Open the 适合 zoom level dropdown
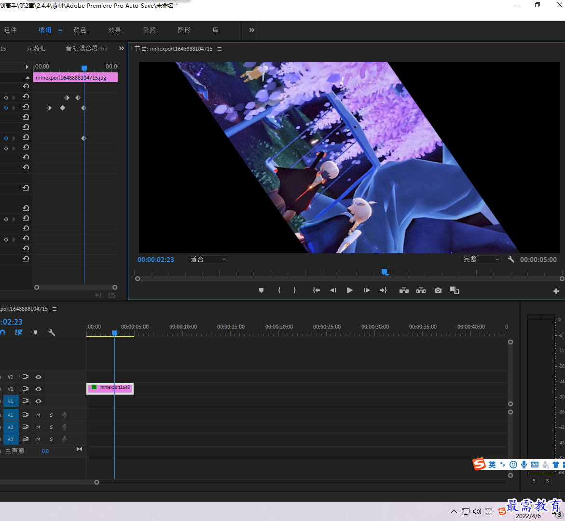 coord(207,259)
